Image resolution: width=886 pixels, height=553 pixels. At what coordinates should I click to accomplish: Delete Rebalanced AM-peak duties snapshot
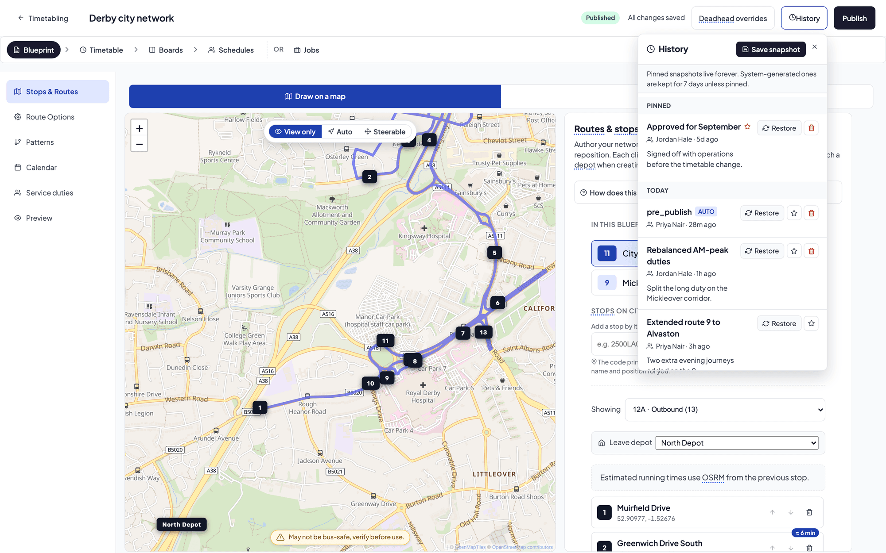coord(811,251)
